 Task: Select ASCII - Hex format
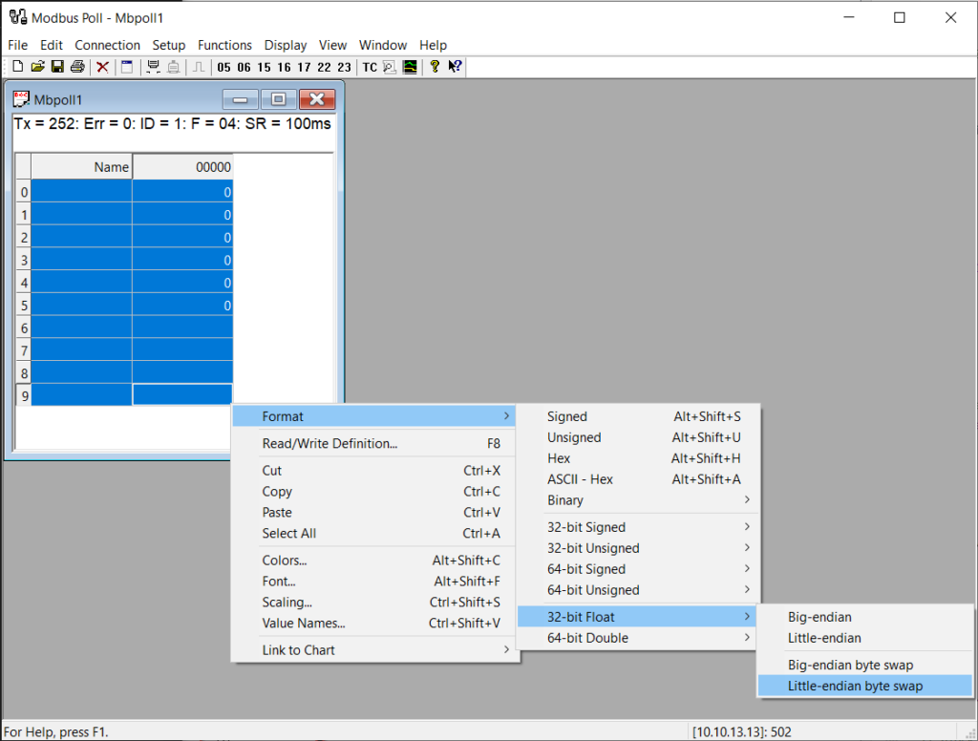point(636,479)
